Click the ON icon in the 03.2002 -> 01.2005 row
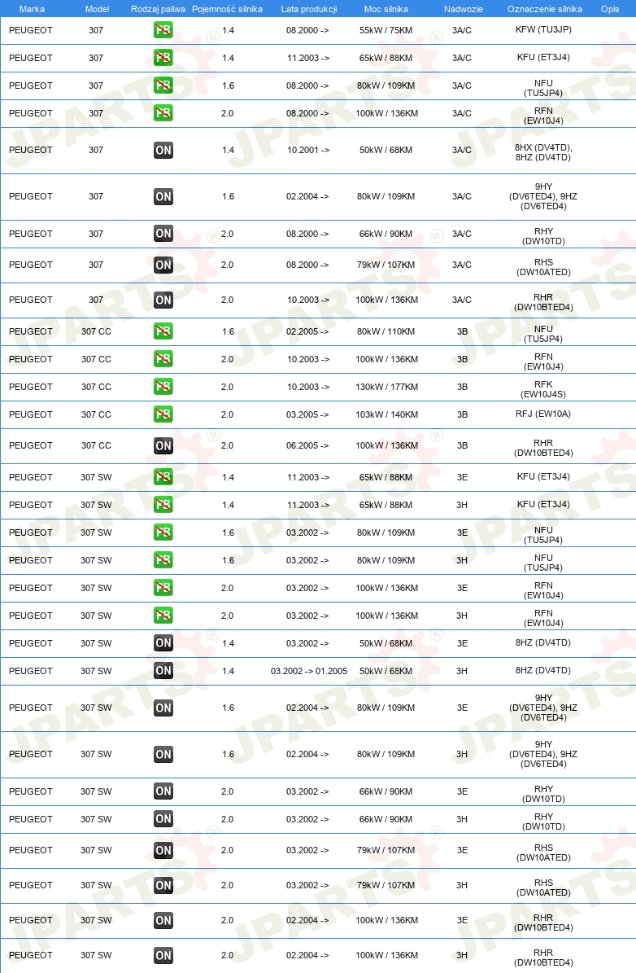Screen dimensions: 636x973 163,671
